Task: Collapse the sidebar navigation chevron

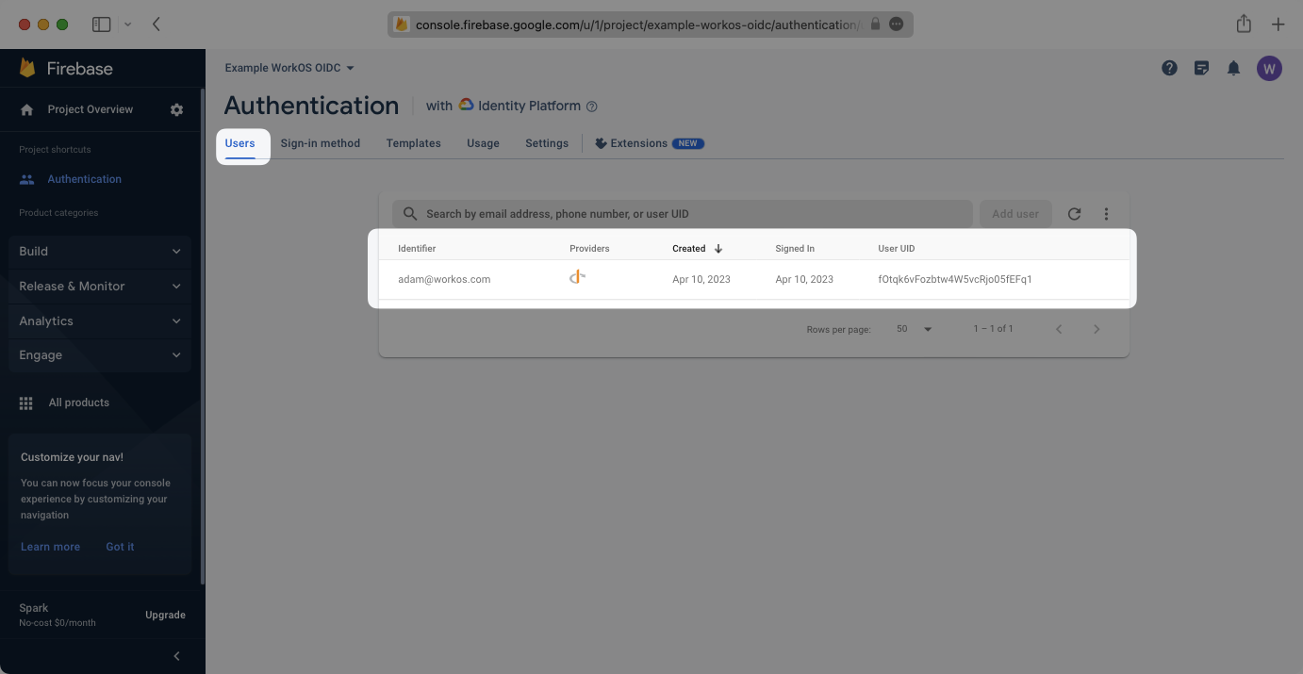Action: point(176,656)
